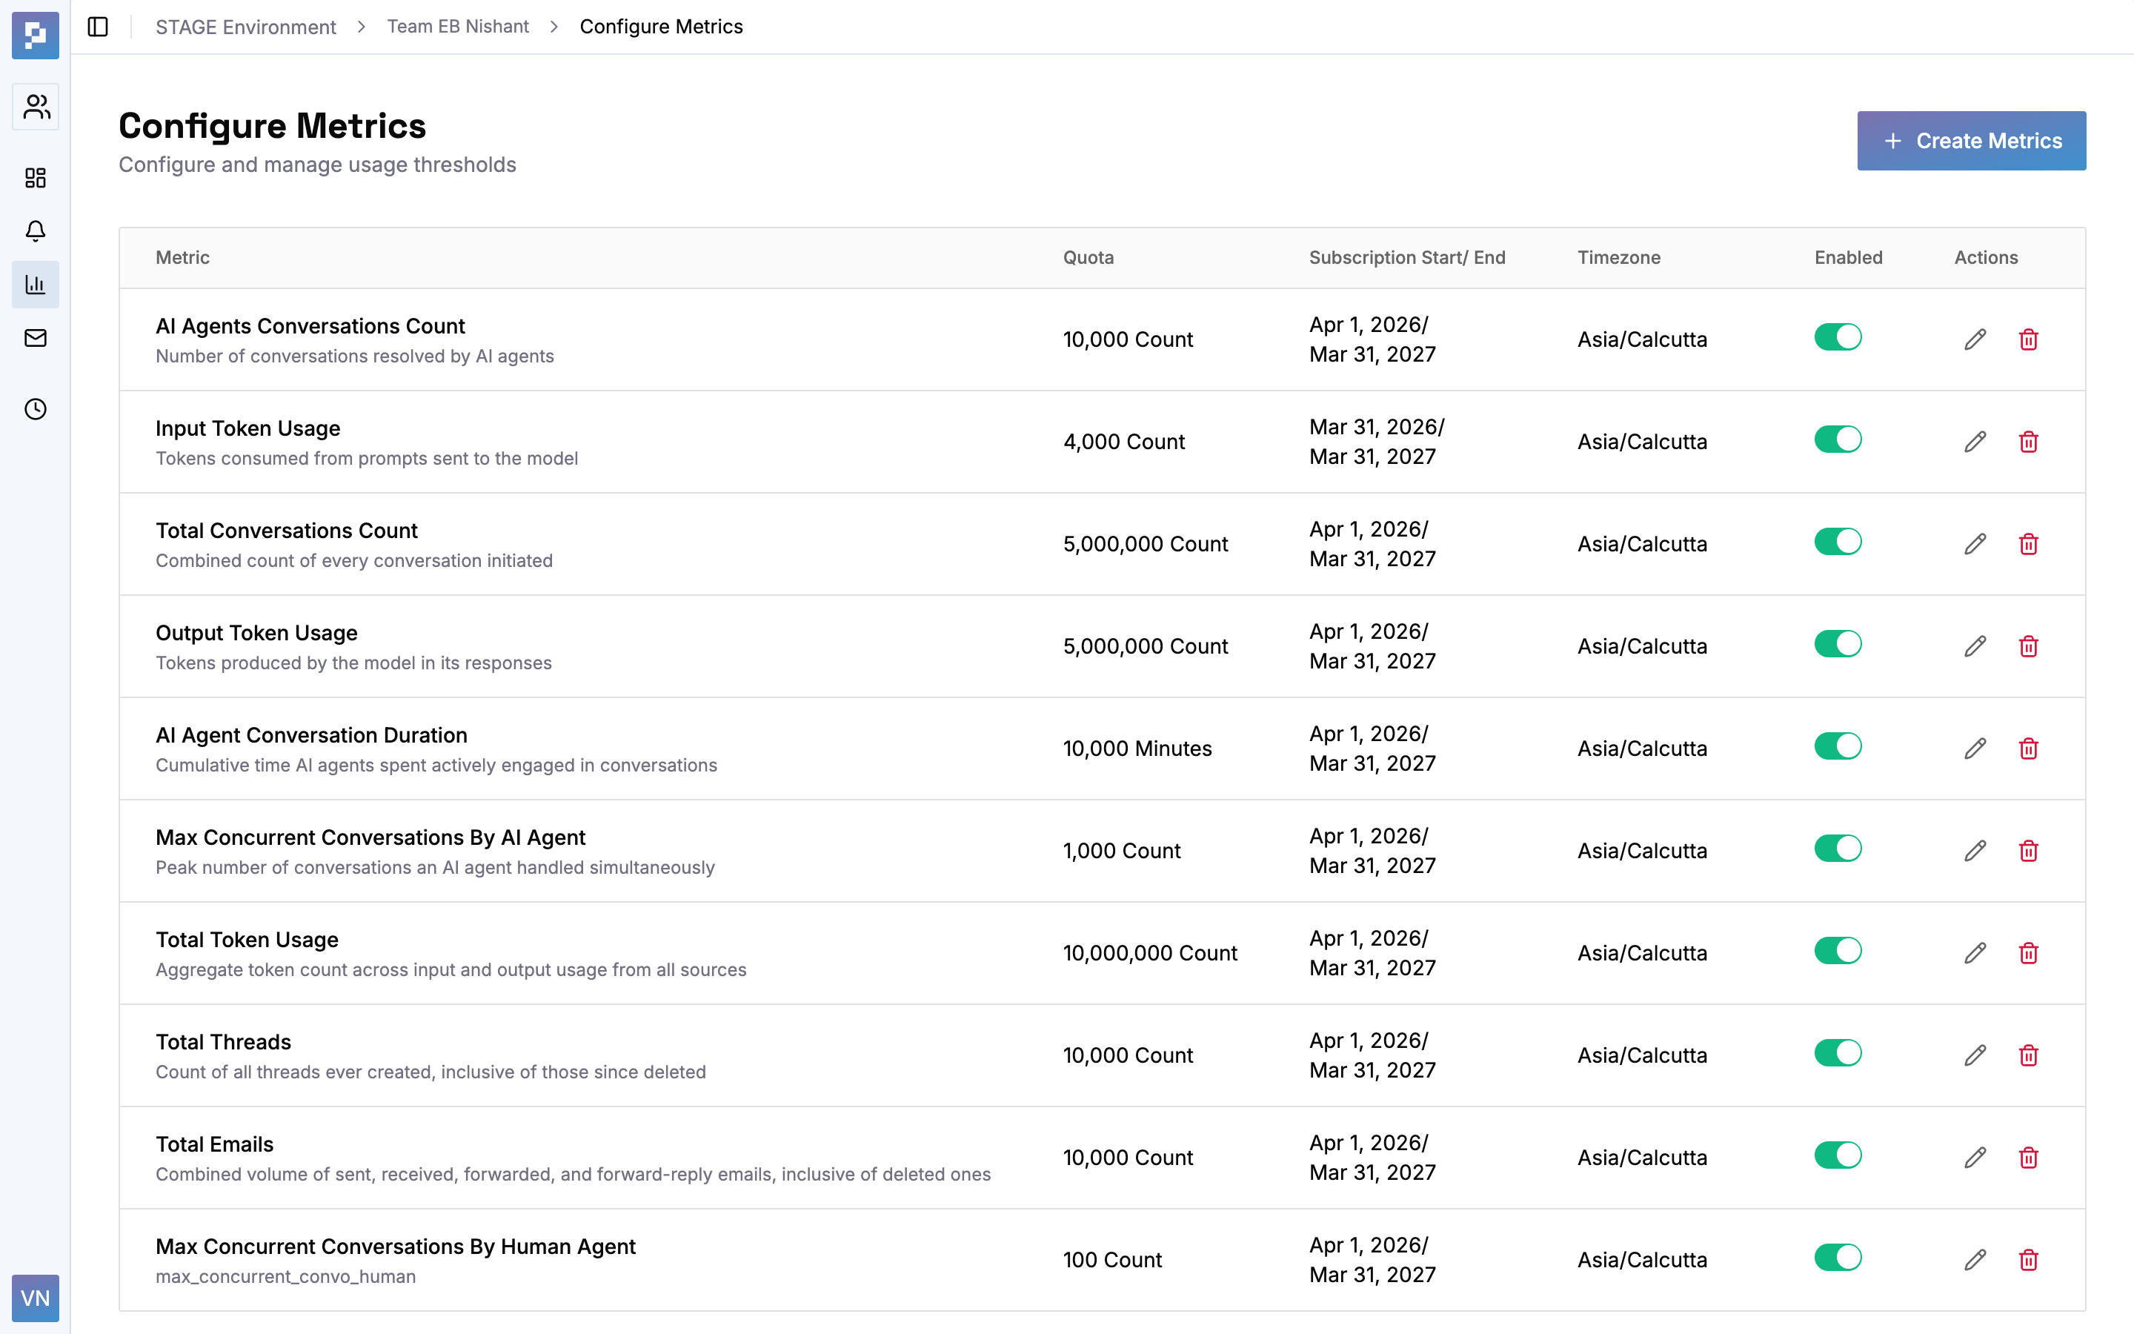Viewport: 2134px width, 1334px height.
Task: Disable AI Agents Conversations Count toggle
Action: tap(1838, 337)
